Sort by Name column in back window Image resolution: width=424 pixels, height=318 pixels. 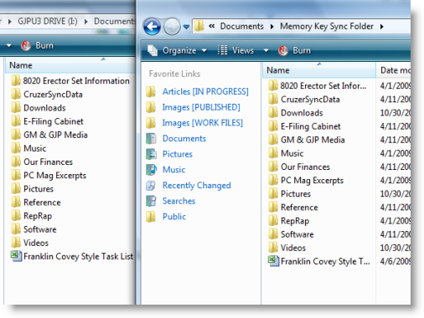[x=70, y=65]
